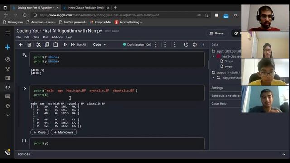Click into the print(X) code cell

(117, 93)
